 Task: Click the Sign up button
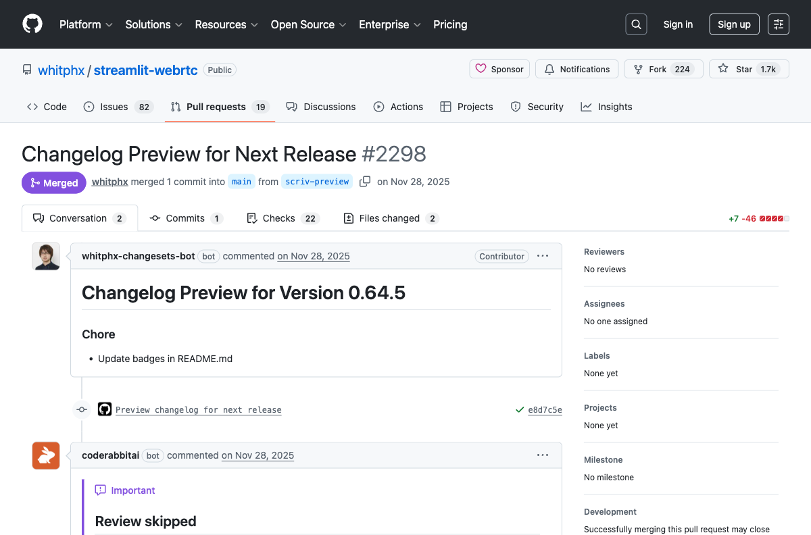[734, 24]
